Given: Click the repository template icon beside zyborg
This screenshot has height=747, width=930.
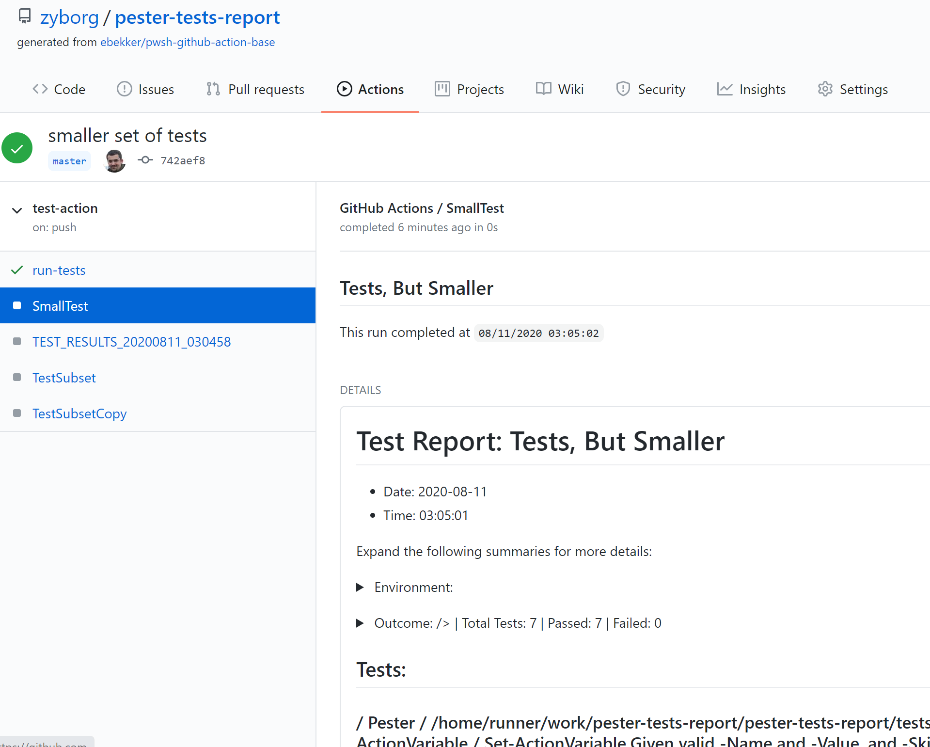Looking at the screenshot, I should tap(24, 16).
